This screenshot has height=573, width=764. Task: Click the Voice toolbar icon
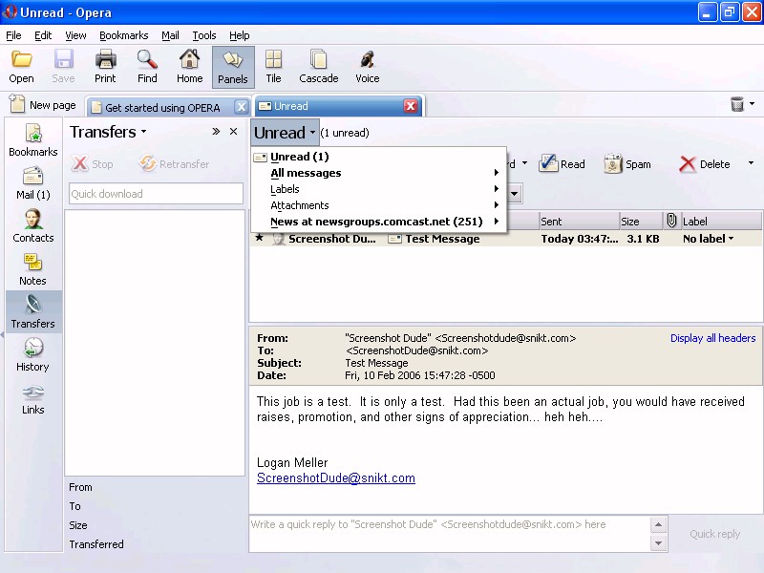point(367,66)
